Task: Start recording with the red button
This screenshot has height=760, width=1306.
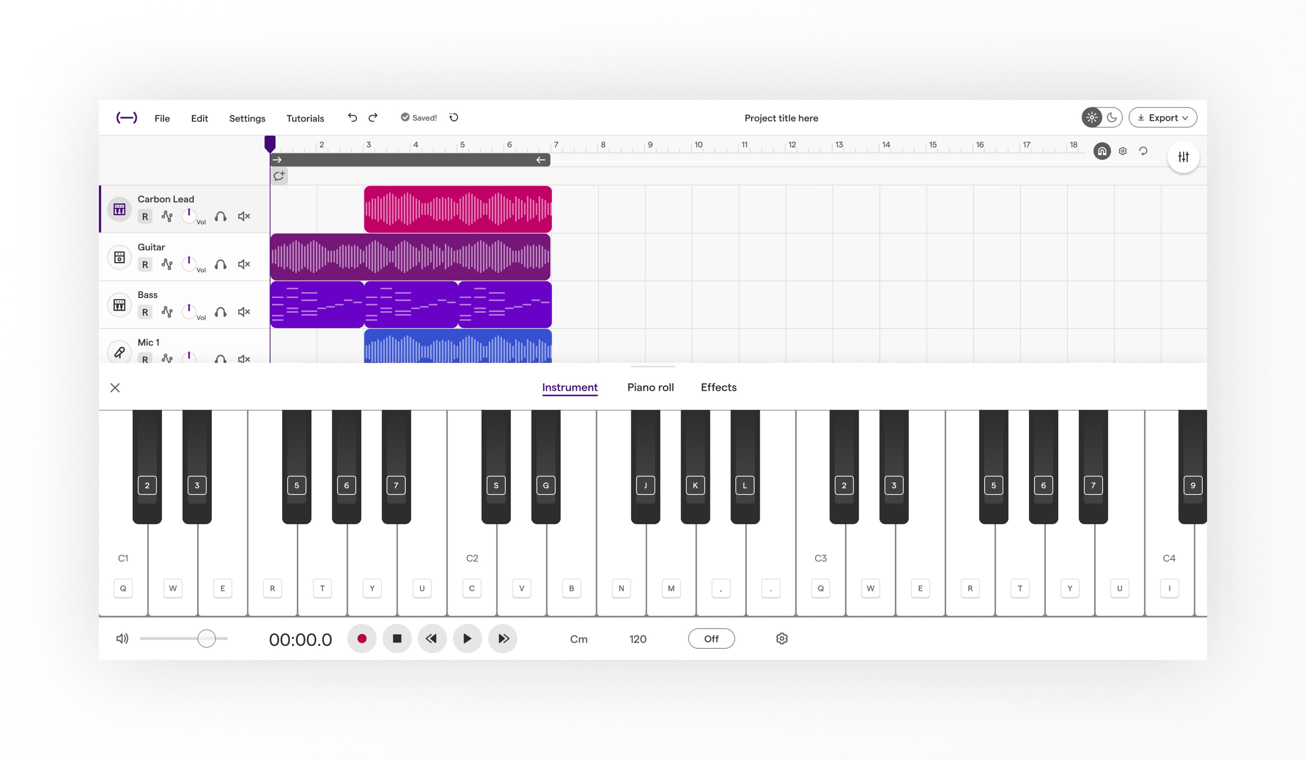Action: [x=362, y=639]
